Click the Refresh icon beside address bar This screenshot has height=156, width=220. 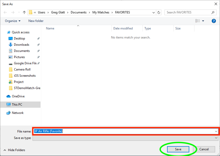159,12
